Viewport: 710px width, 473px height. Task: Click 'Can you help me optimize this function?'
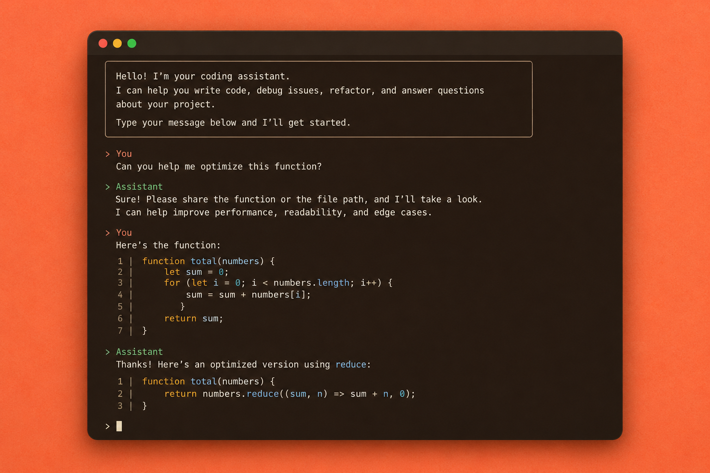[219, 166]
